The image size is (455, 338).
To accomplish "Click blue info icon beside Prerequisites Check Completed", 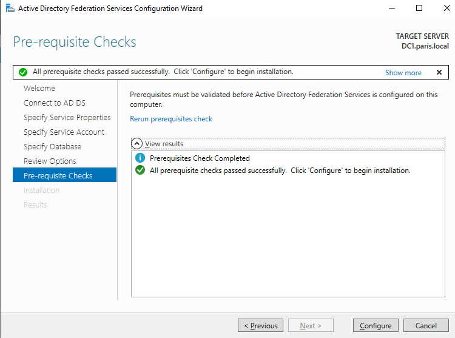I will [x=140, y=158].
